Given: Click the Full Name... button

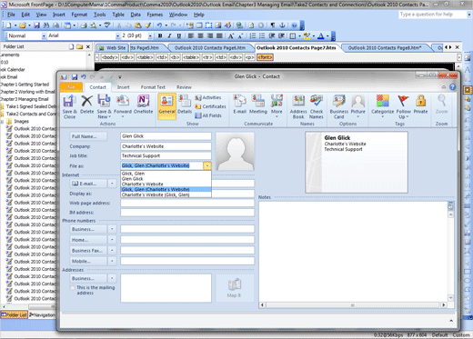Looking at the screenshot, I should coord(88,136).
